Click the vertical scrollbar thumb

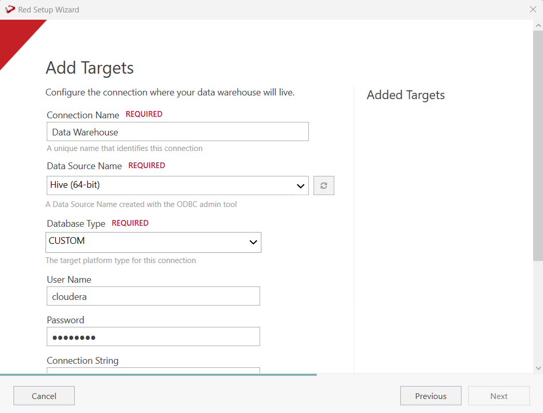tap(538, 145)
